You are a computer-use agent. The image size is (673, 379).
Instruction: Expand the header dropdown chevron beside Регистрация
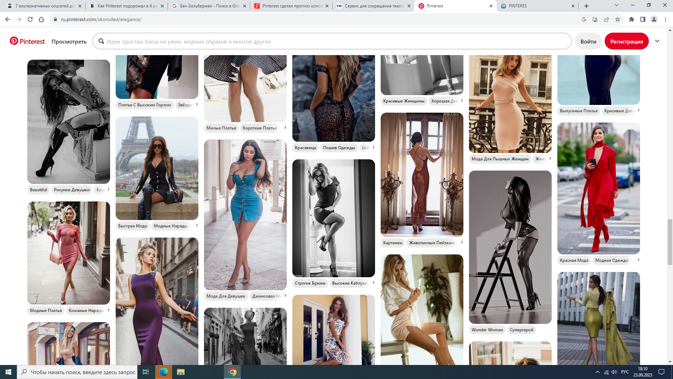(x=657, y=41)
